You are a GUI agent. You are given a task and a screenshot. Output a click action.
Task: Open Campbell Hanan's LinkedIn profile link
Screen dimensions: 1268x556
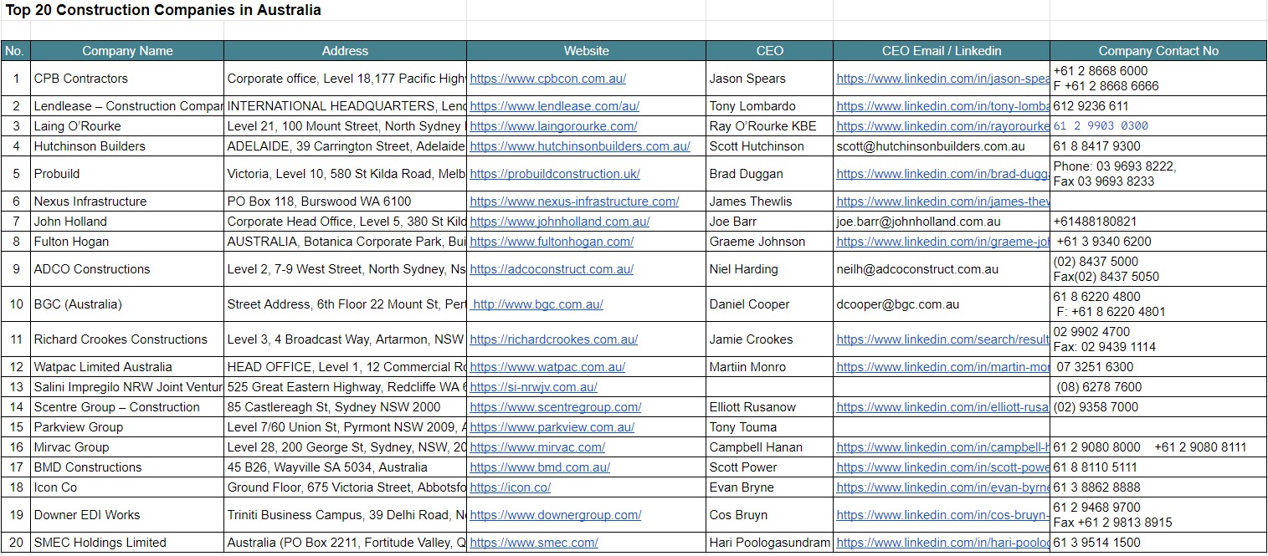942,447
